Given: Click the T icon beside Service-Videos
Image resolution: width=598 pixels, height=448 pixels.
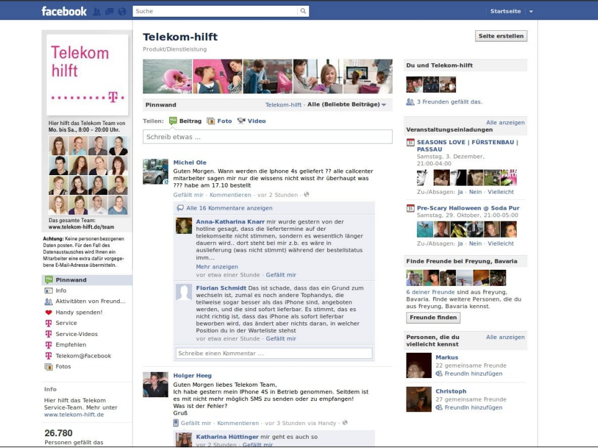Looking at the screenshot, I should click(x=48, y=334).
